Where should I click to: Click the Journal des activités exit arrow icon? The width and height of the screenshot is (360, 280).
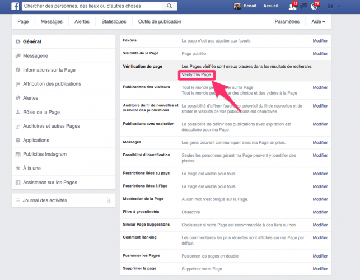tap(109, 200)
